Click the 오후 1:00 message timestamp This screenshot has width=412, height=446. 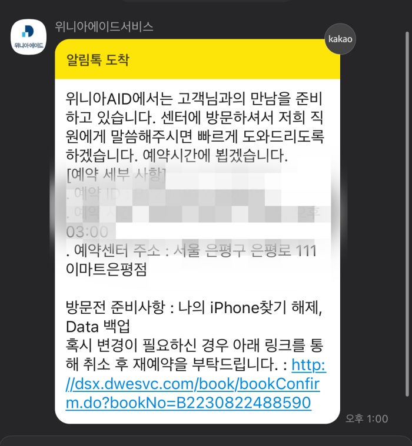point(367,418)
